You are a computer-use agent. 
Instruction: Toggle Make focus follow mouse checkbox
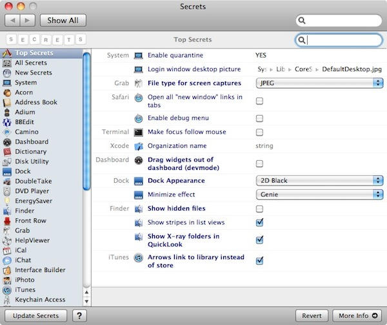pos(259,132)
